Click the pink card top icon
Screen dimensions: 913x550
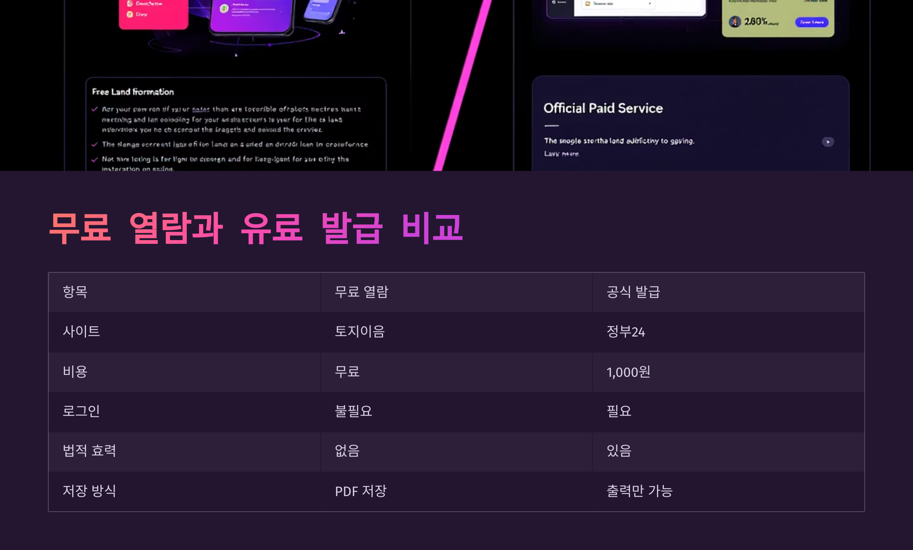click(130, 3)
